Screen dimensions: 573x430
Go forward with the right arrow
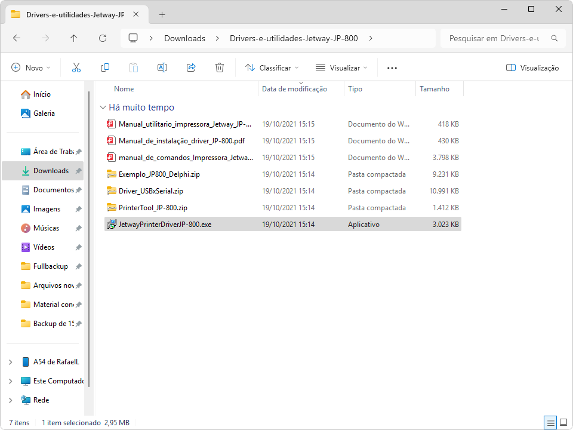coord(45,38)
